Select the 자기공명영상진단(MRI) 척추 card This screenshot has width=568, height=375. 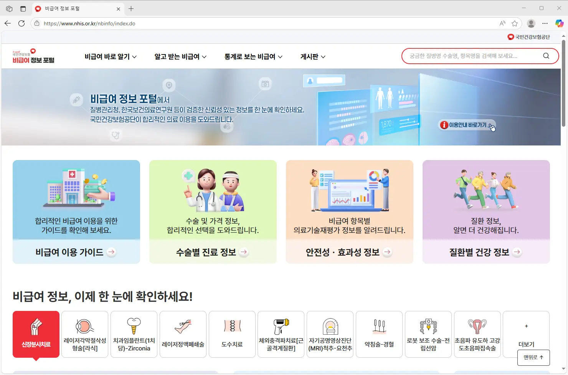tap(330, 334)
